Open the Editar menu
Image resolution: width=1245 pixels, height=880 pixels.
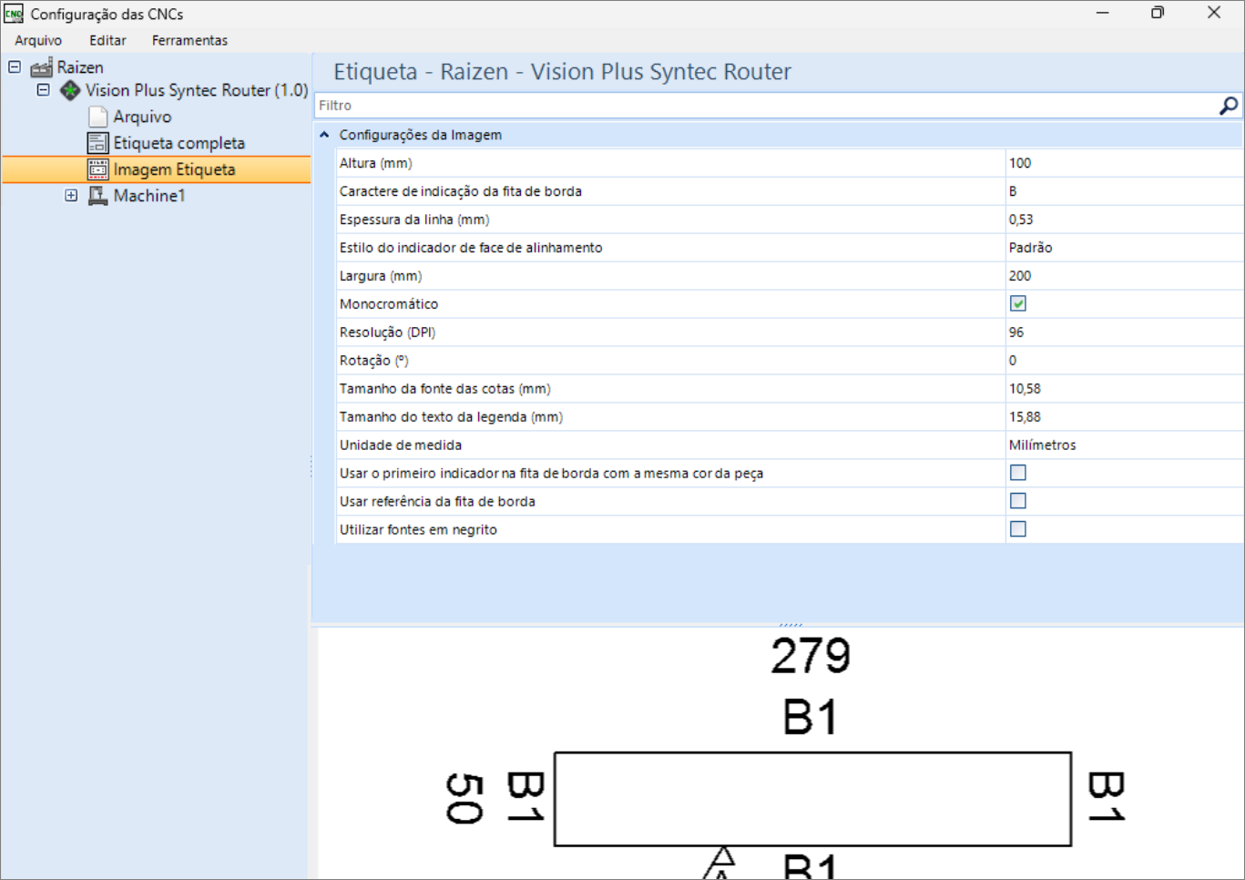pyautogui.click(x=107, y=40)
